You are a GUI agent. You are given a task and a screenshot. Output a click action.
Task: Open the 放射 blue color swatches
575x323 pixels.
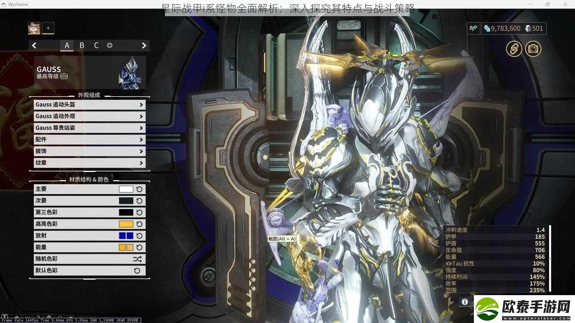pos(126,236)
